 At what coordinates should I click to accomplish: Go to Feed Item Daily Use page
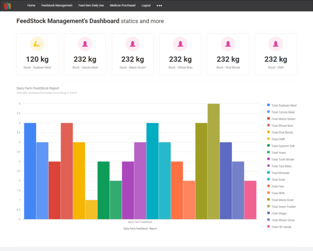pos(91,6)
